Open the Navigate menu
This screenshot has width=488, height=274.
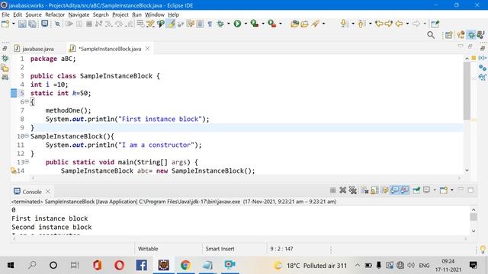[79, 14]
